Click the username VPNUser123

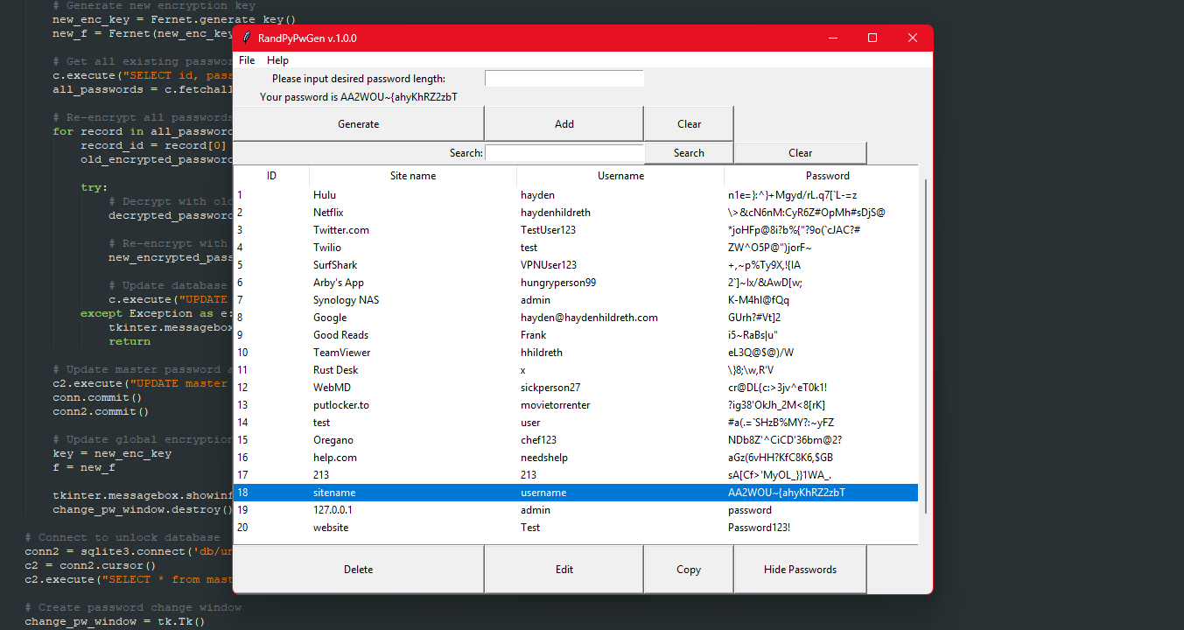pyautogui.click(x=549, y=265)
